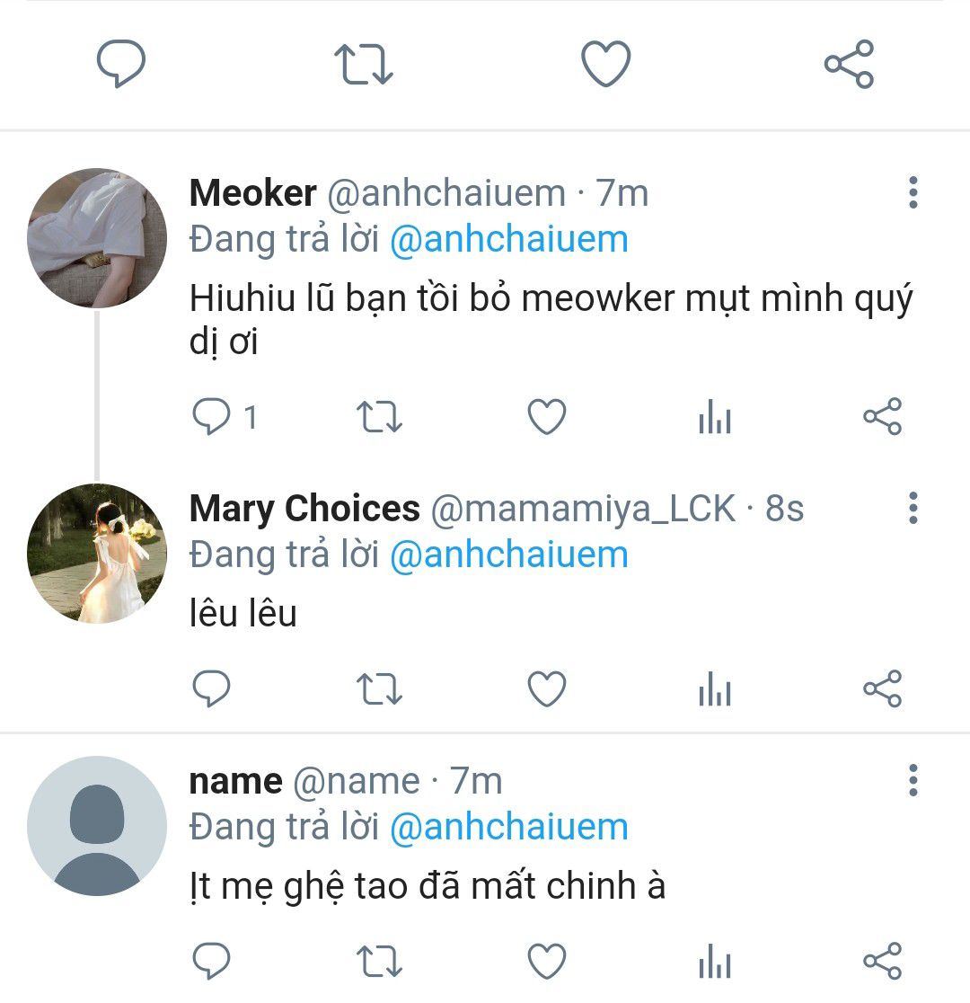Viewport: 970px width, 1003px height.
Task: Share Meoker's tweet
Action: tap(882, 417)
